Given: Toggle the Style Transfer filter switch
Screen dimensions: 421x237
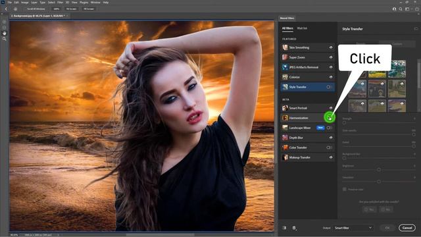Looking at the screenshot, I should (x=329, y=87).
